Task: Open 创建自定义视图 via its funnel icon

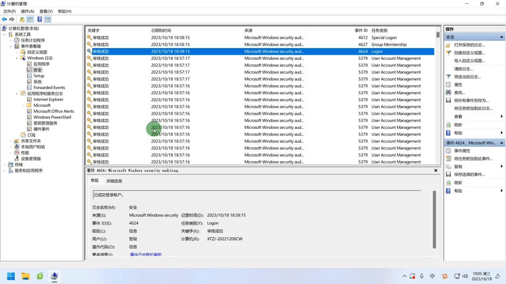Action: click(x=448, y=52)
